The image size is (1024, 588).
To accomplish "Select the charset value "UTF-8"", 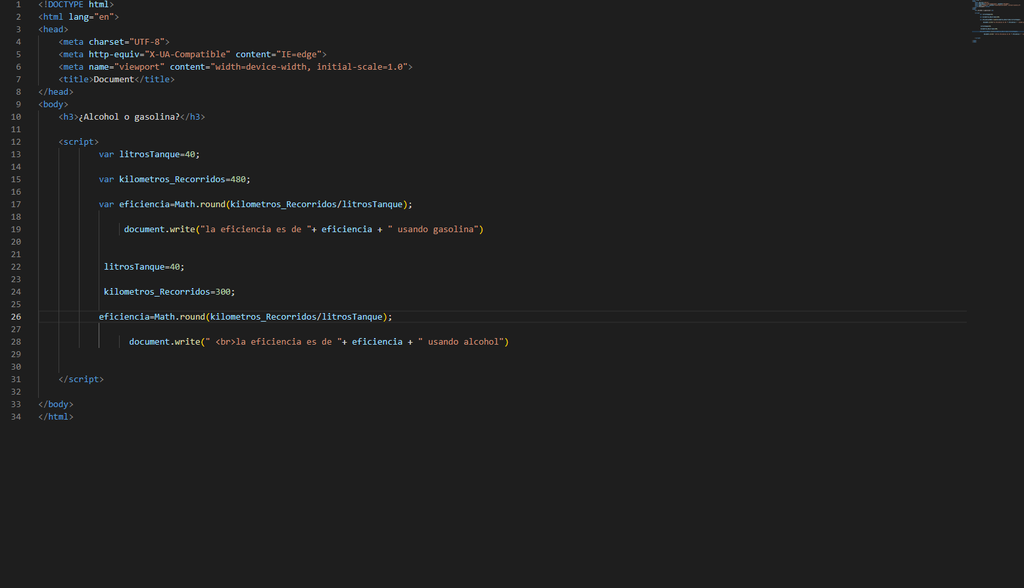I will pos(149,42).
